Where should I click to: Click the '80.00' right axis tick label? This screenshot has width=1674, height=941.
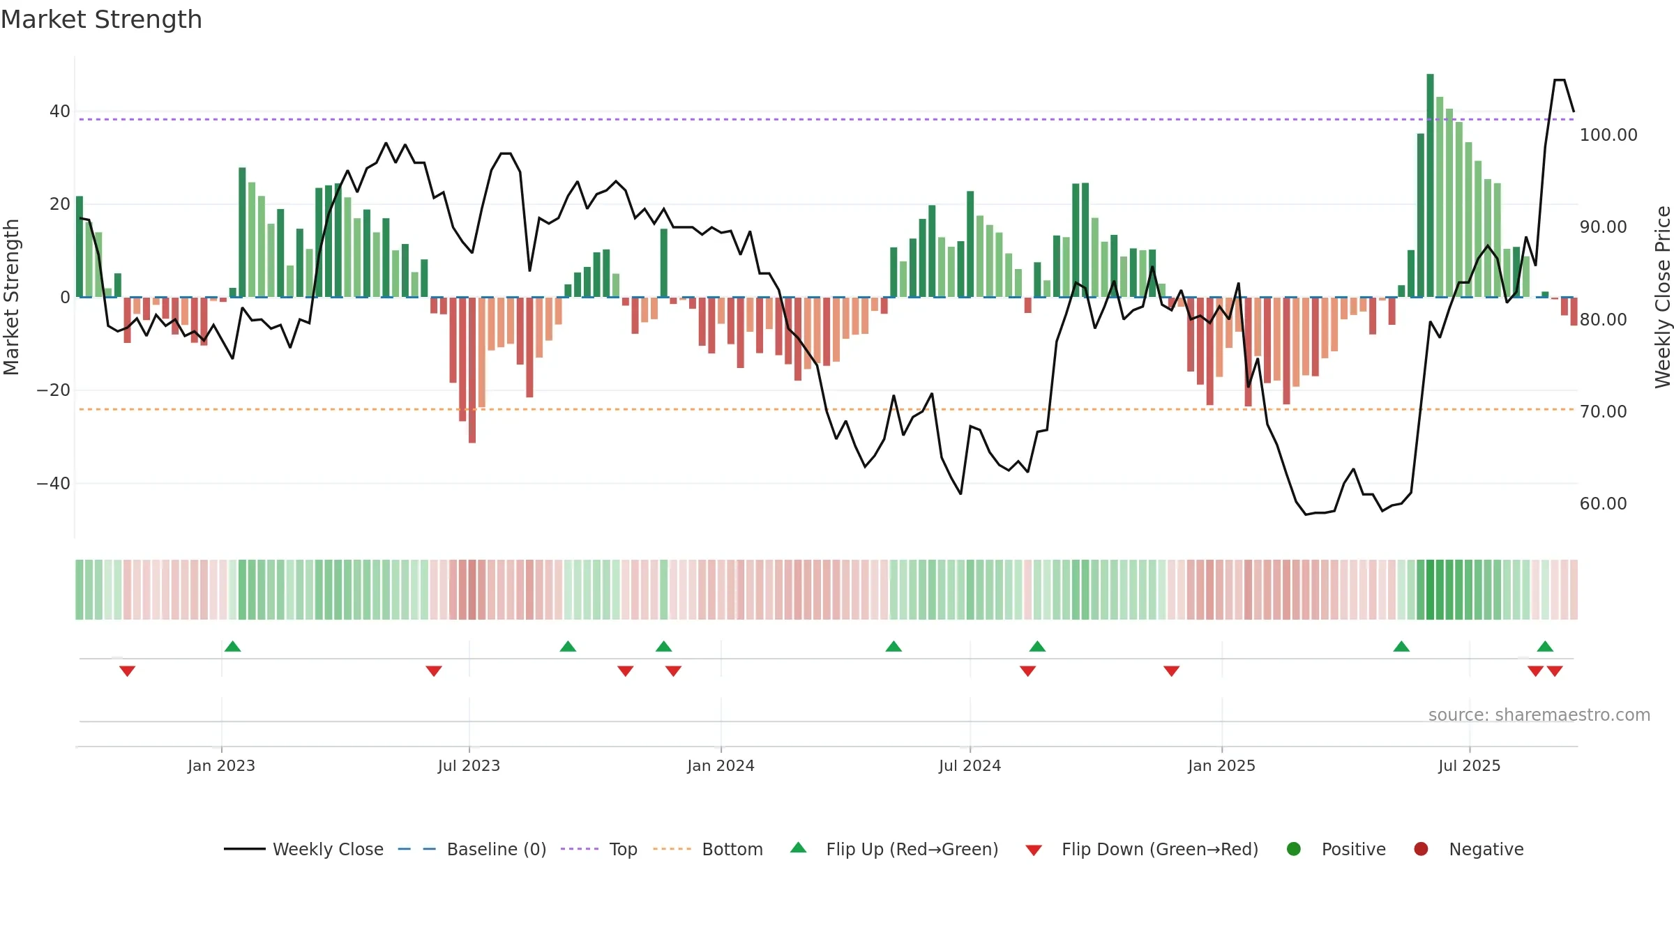click(1603, 320)
